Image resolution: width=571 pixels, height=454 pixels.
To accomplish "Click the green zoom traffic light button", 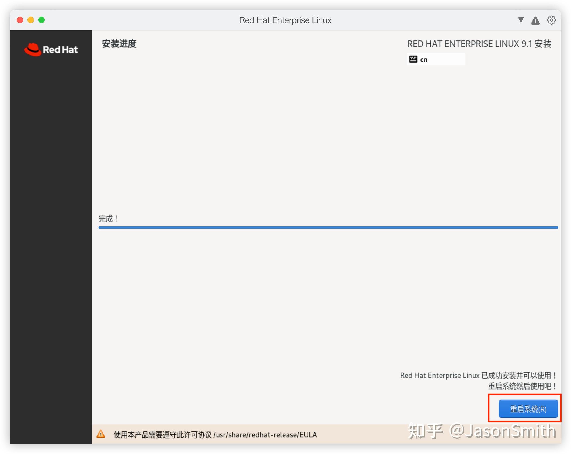I will click(x=41, y=20).
